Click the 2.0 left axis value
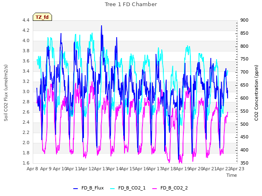Viewport: 262px width, 196px height. click(x=26, y=143)
